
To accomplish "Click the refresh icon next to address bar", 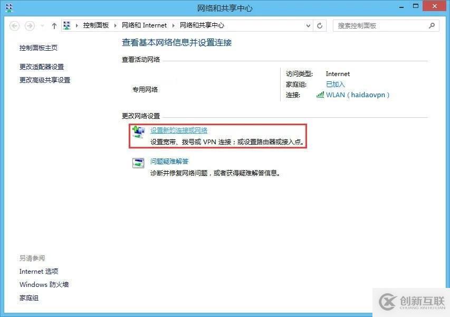I will click(x=320, y=25).
